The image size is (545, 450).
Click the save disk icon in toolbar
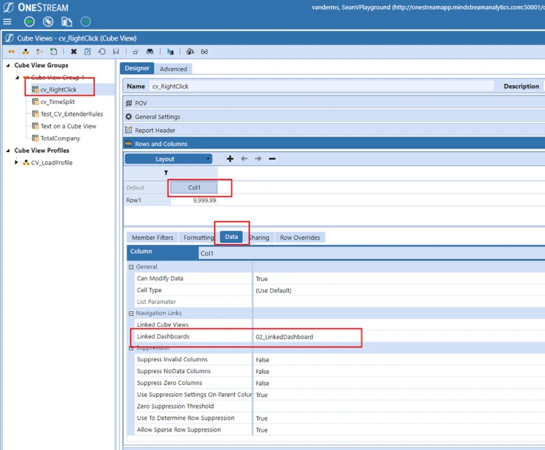coord(116,52)
